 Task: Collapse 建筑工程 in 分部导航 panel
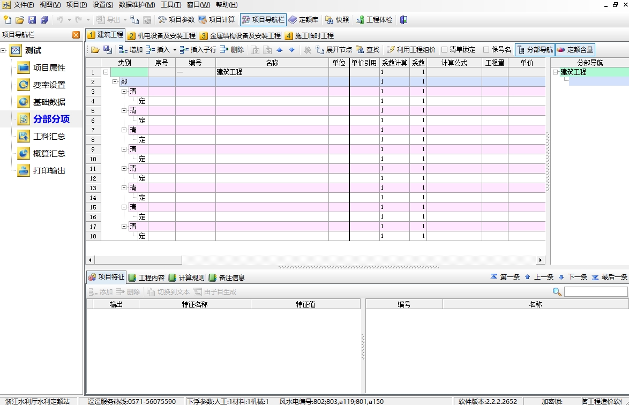click(556, 72)
